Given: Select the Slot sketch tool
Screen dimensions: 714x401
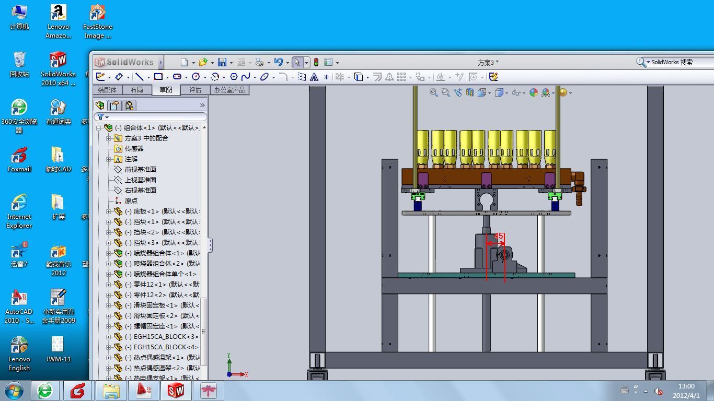Looking at the screenshot, I should coord(177,77).
